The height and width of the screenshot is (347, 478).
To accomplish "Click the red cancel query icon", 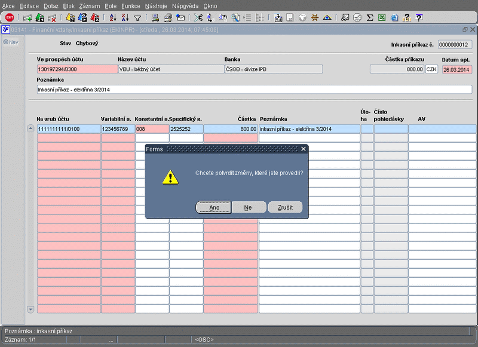I will pyautogui.click(x=95, y=18).
